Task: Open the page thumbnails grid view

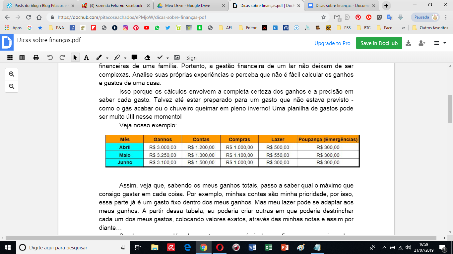Action: pyautogui.click(x=10, y=58)
